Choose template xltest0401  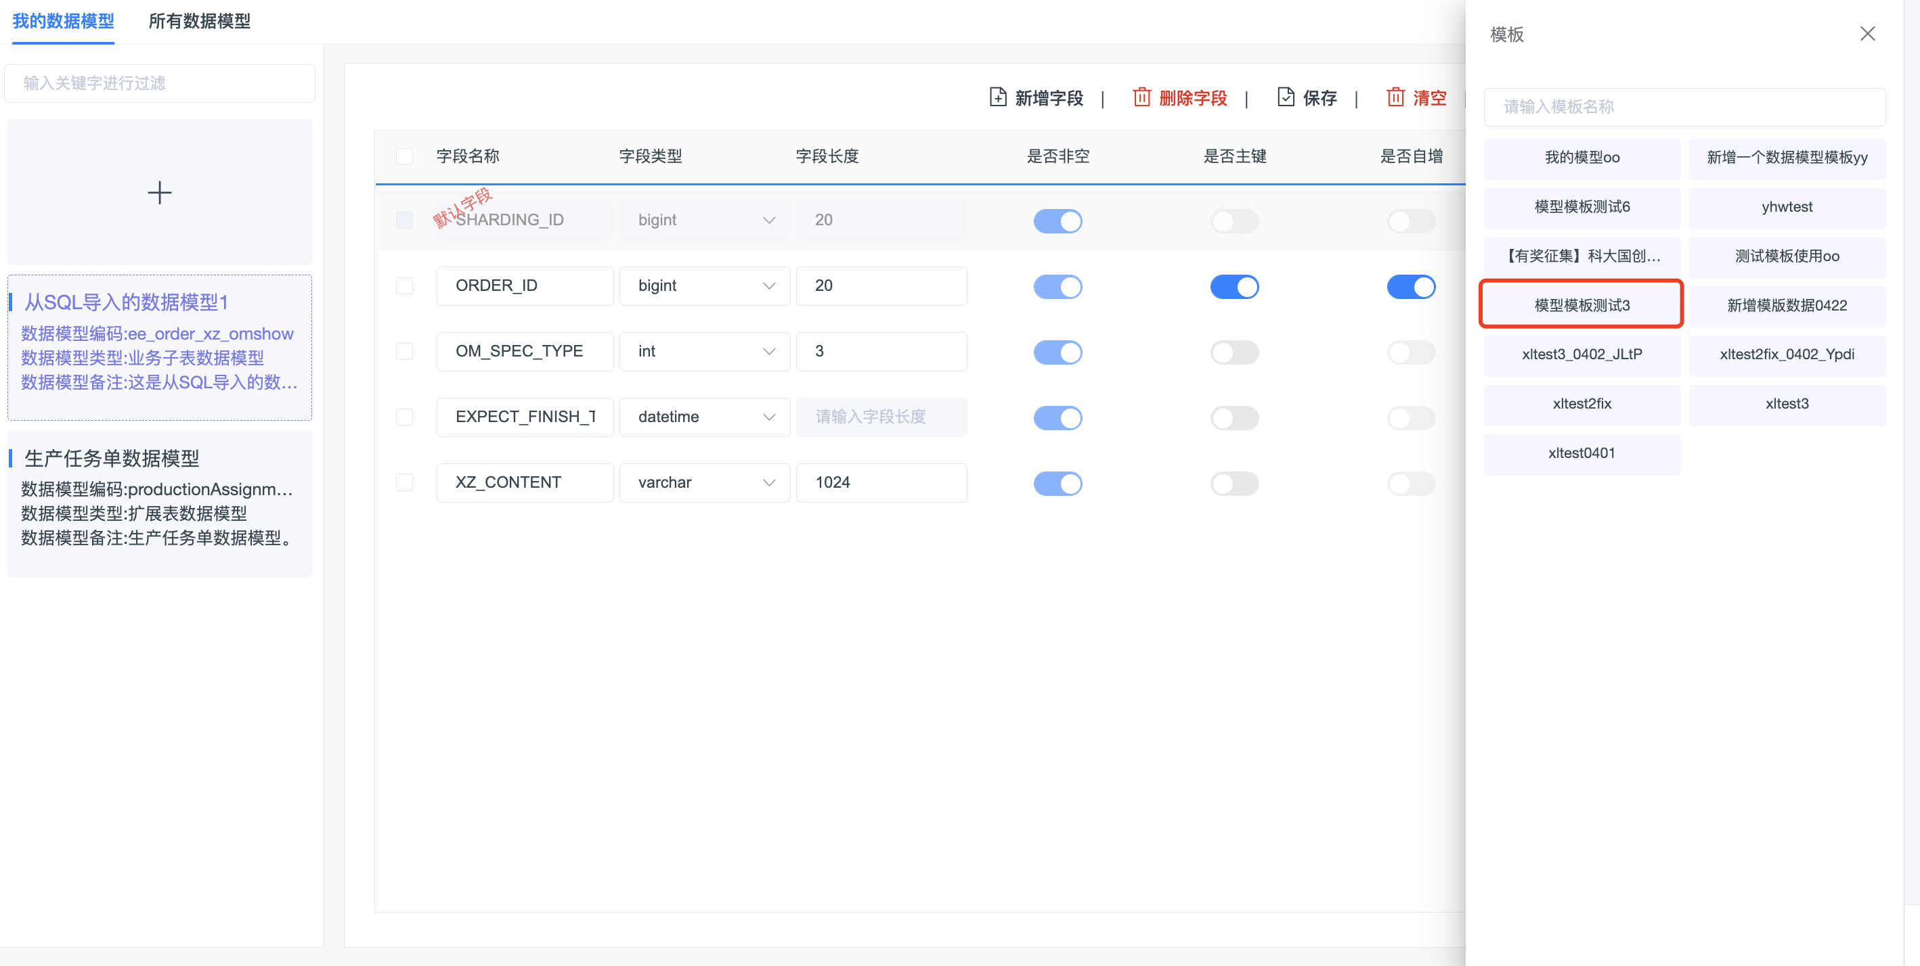(1581, 454)
